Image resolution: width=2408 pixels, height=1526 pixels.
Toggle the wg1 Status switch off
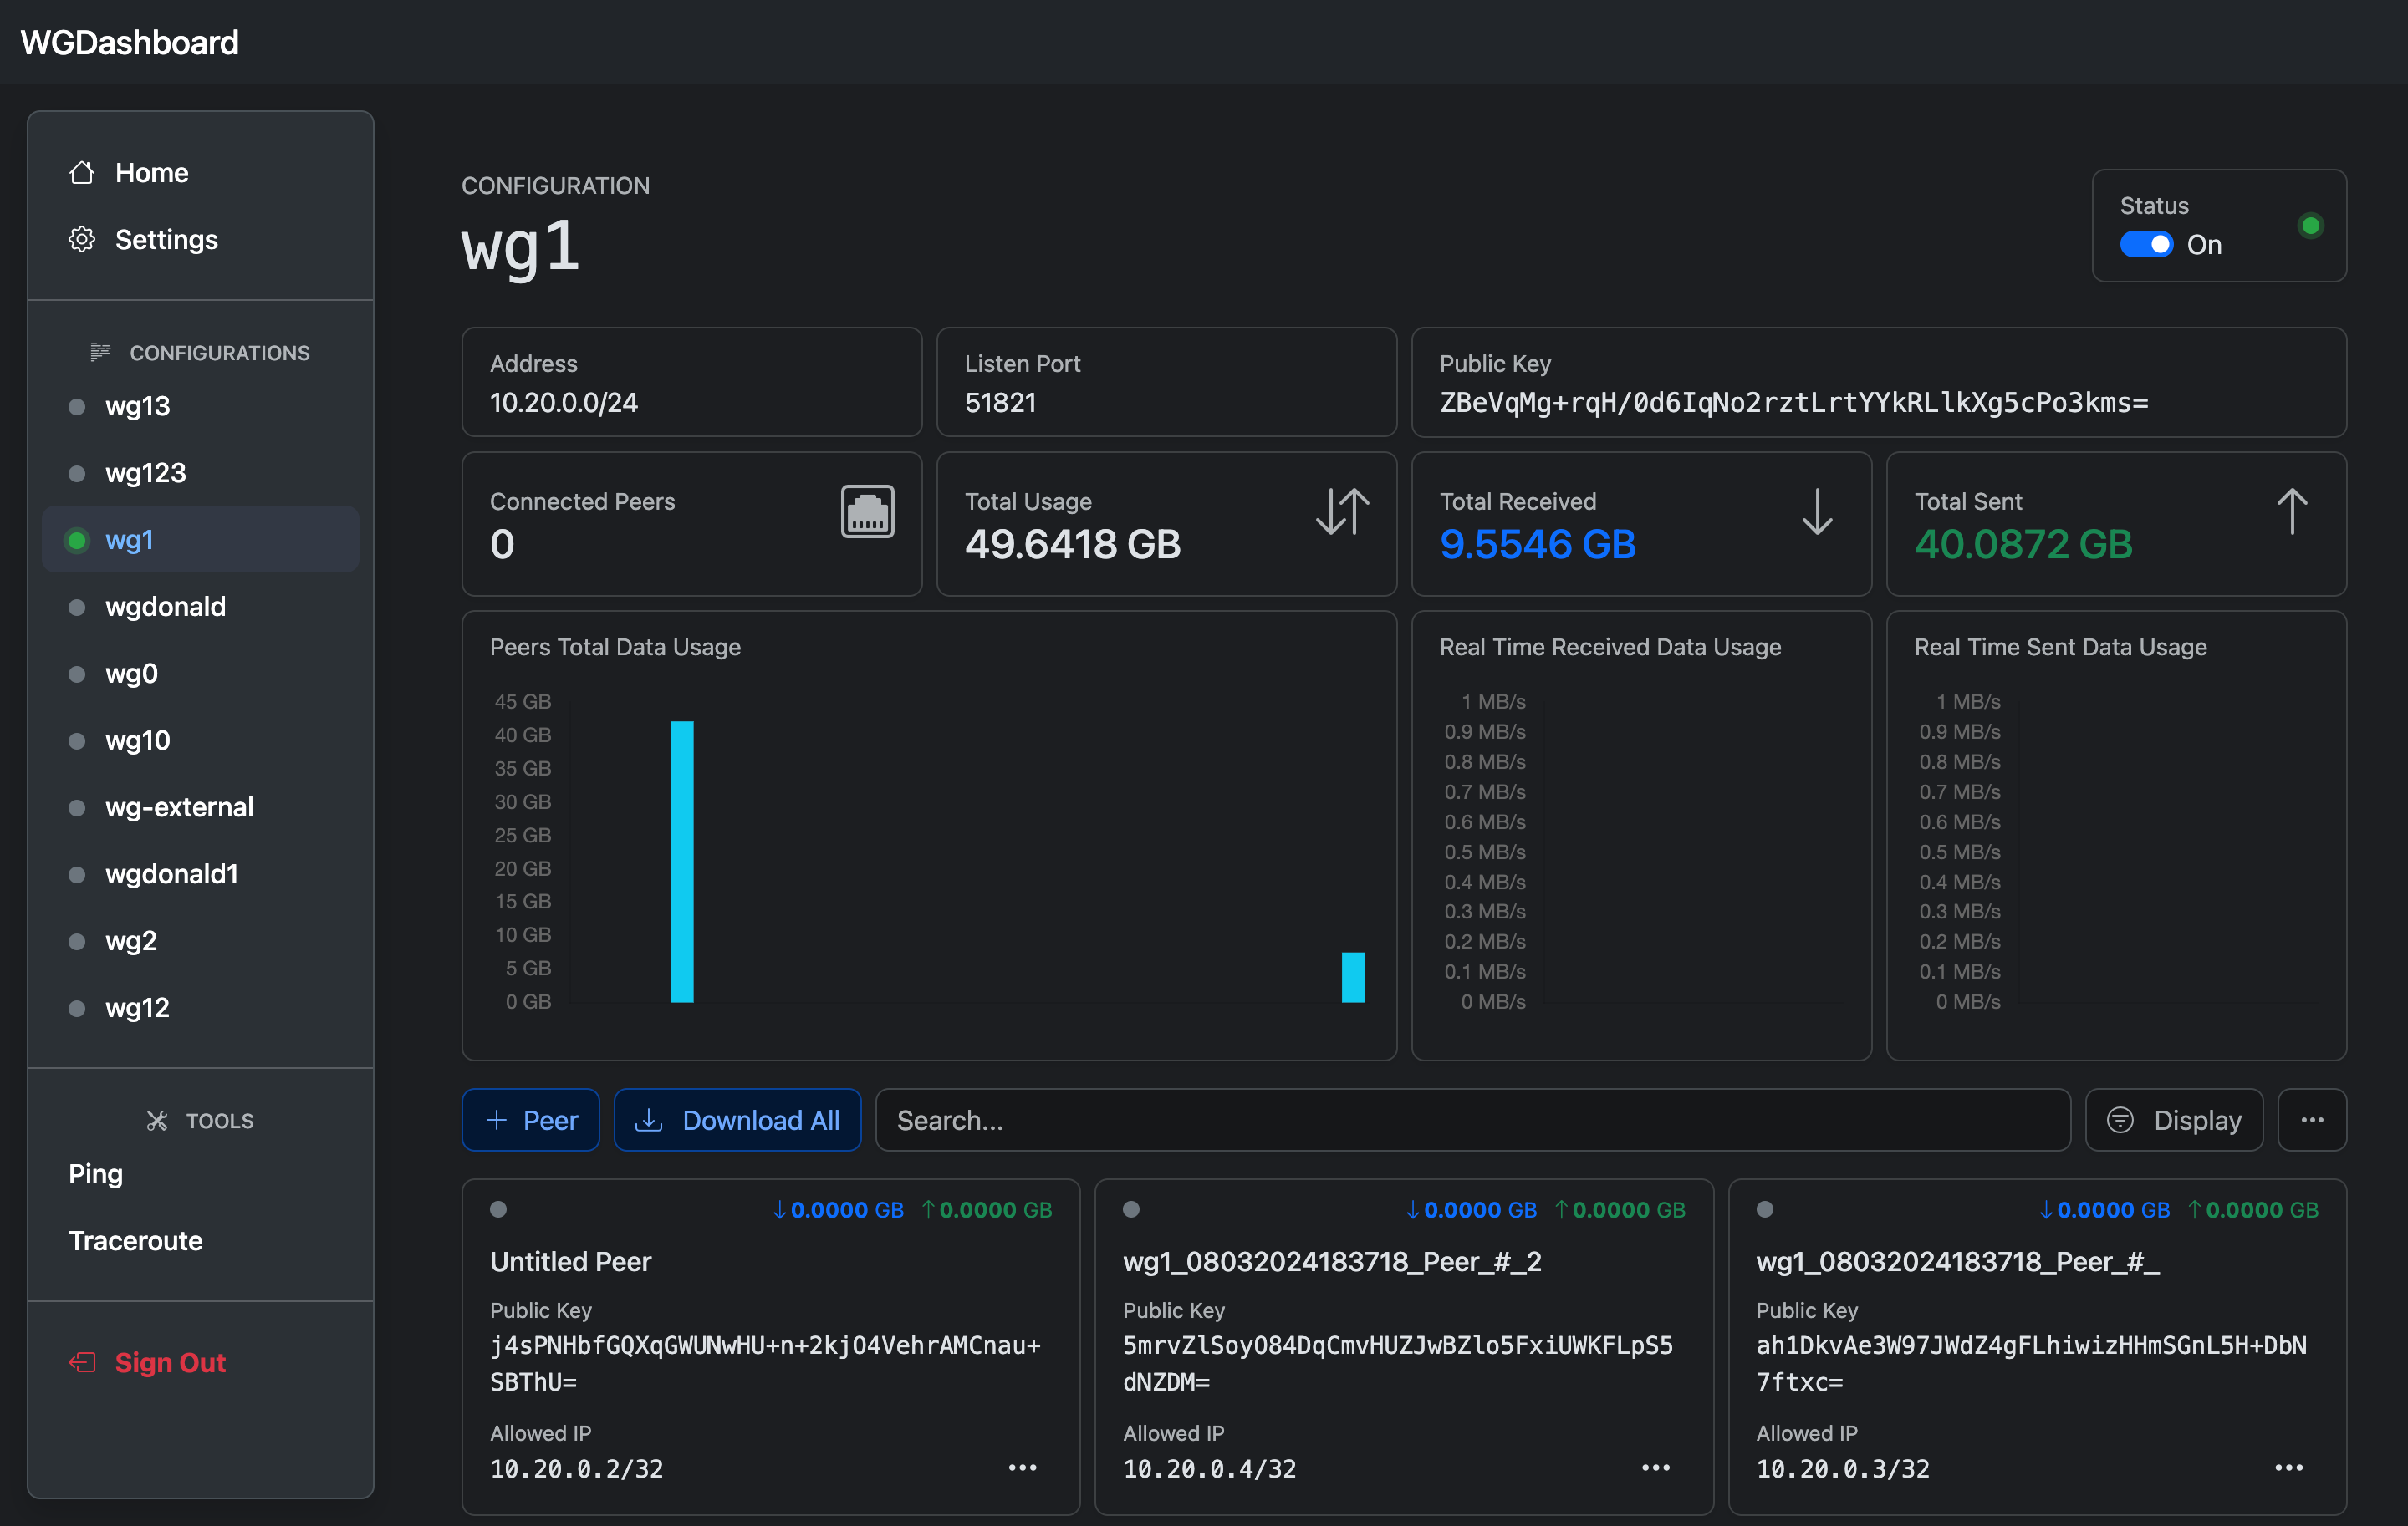pos(2146,245)
